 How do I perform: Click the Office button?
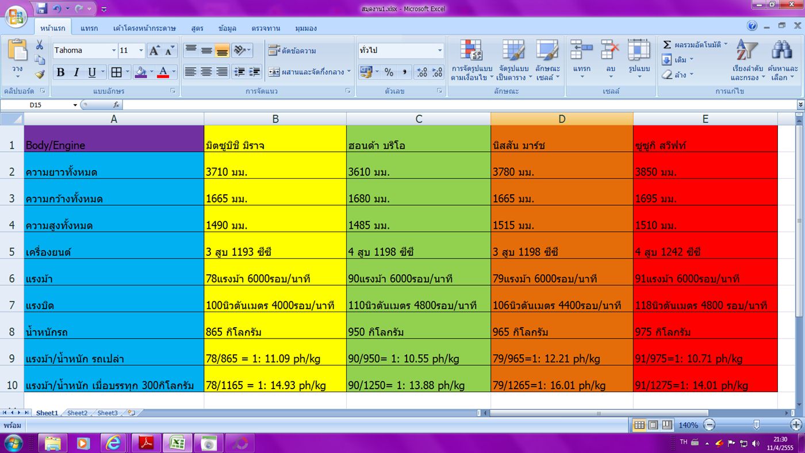click(x=16, y=16)
